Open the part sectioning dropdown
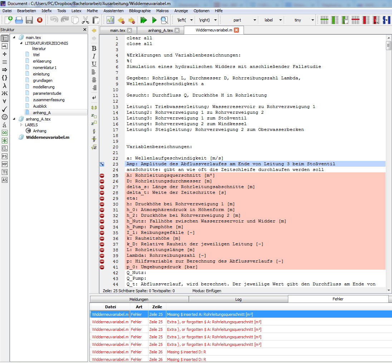 (x=255, y=20)
